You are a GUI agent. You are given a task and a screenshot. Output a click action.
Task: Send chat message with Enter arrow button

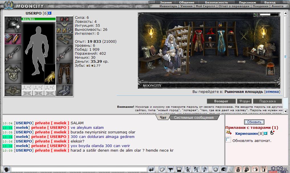[x=151, y=169]
